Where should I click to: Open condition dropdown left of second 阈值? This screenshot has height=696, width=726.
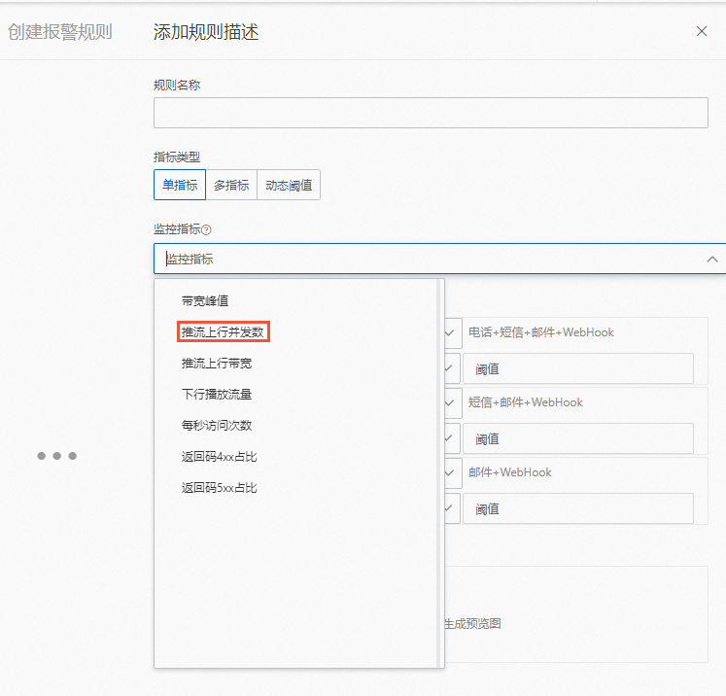pos(452,438)
